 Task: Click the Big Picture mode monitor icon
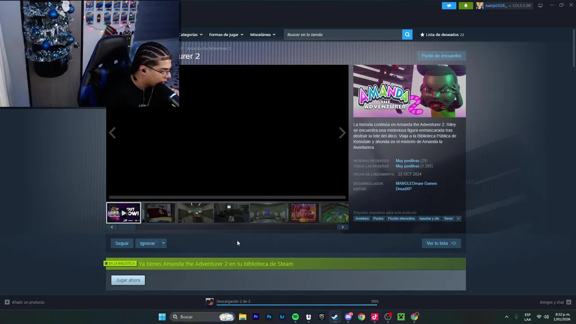540,5
